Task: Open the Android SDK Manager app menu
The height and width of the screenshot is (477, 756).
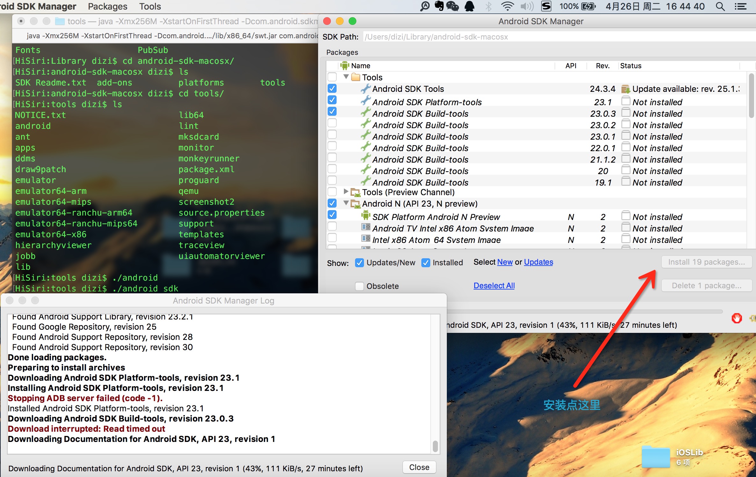Action: tap(38, 6)
